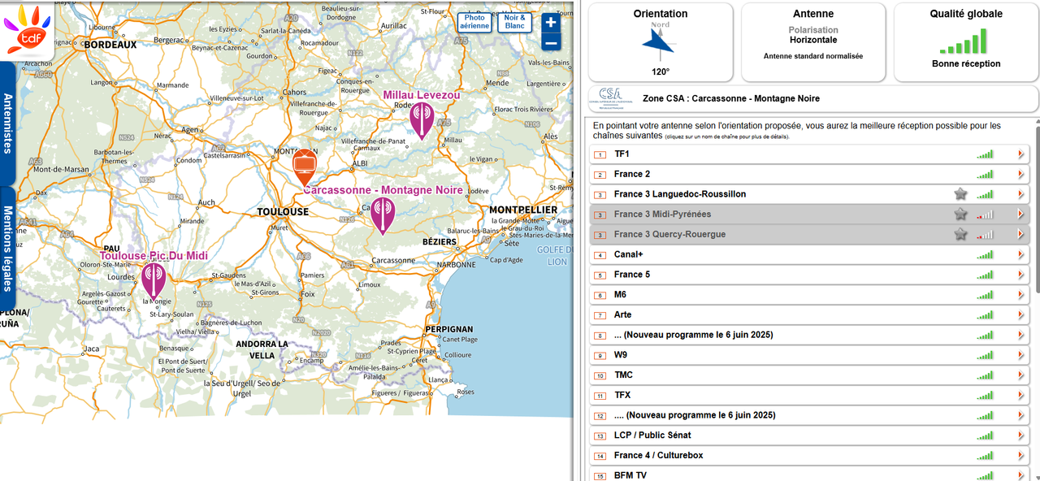Viewport: 1040px width, 481px height.
Task: Click the TOULOUSE city label on map
Action: (283, 211)
